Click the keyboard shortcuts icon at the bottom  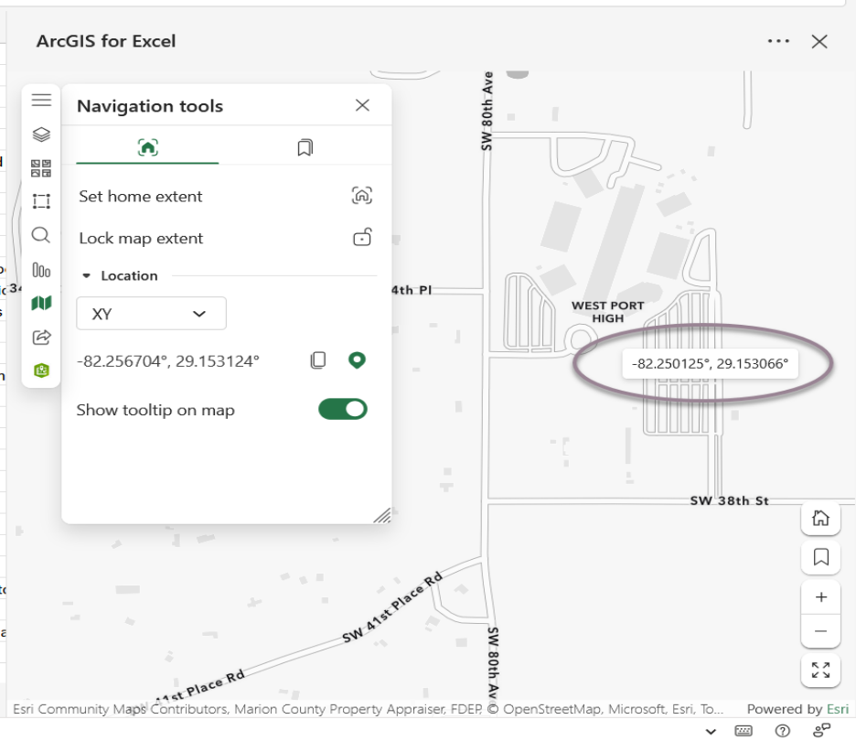tap(744, 731)
